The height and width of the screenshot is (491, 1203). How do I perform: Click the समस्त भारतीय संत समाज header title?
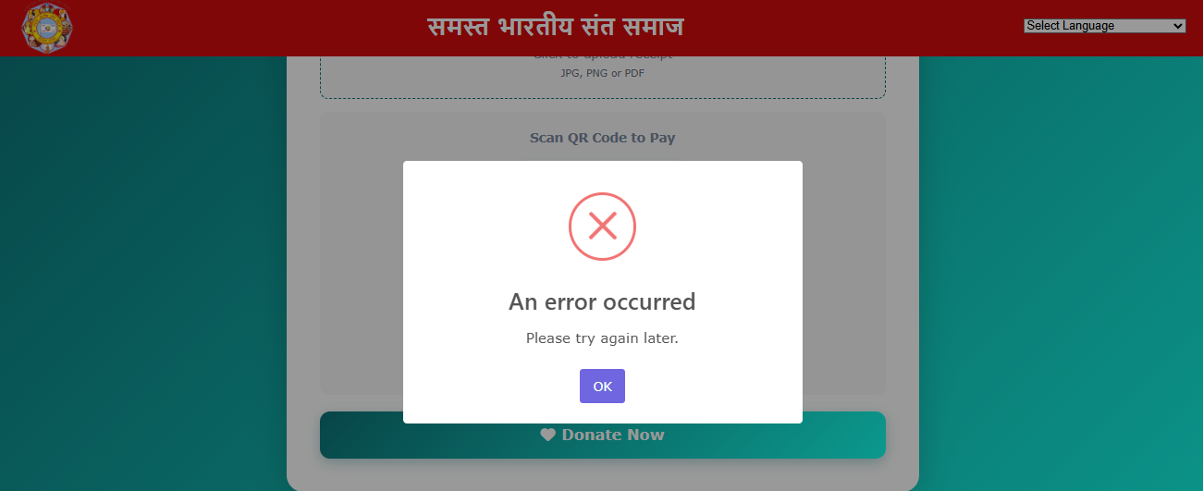click(x=556, y=27)
